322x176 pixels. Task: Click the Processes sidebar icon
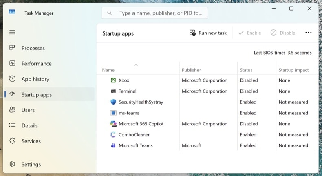[12, 48]
